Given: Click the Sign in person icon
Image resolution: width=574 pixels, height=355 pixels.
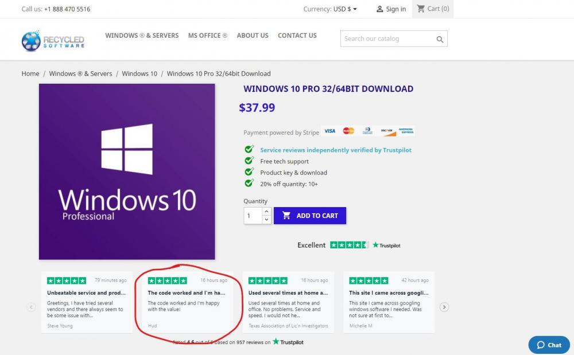Looking at the screenshot, I should point(379,9).
